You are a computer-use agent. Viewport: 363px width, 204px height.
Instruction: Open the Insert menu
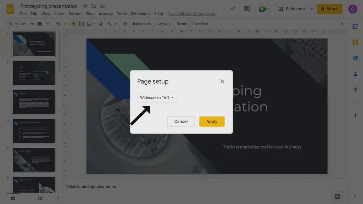58,14
